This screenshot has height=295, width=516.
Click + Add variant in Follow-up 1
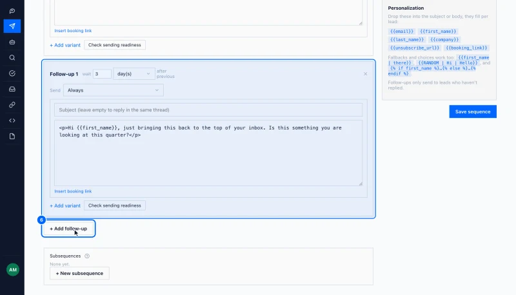point(65,205)
